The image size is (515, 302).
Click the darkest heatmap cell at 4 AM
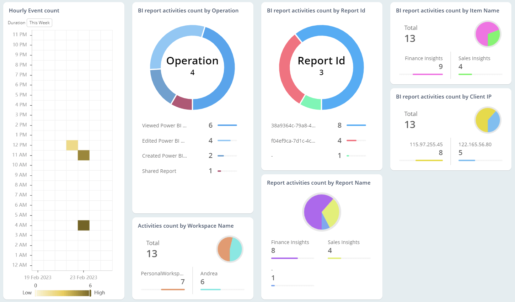click(84, 225)
